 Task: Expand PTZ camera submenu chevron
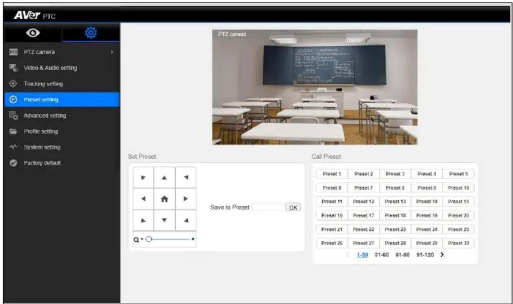tap(112, 52)
